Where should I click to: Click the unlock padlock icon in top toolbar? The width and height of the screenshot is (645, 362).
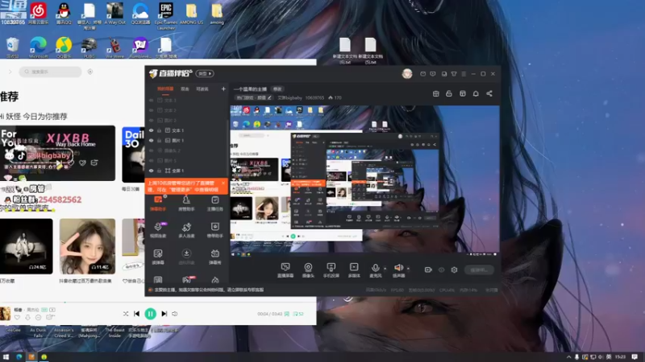449,93
